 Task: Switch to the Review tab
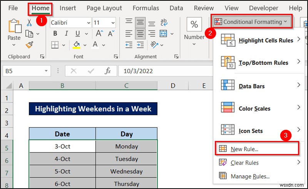(204, 8)
